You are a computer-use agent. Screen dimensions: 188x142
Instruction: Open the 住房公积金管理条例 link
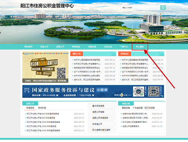coord(131,126)
